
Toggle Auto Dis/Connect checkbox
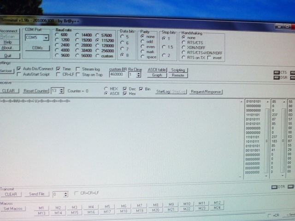pos(18,69)
